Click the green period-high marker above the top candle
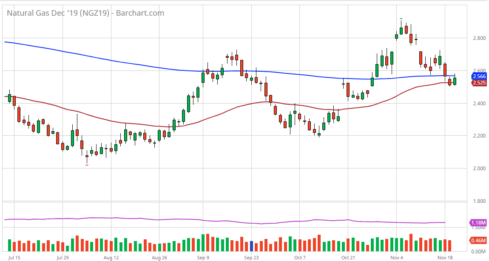This screenshot has width=489, height=261. 401,19
